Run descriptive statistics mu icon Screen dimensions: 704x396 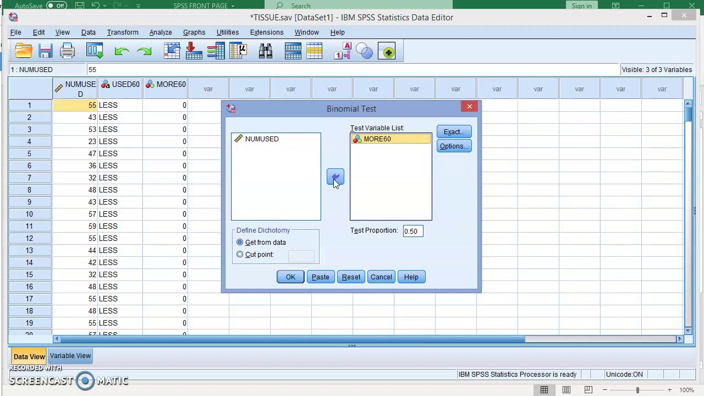(x=238, y=52)
